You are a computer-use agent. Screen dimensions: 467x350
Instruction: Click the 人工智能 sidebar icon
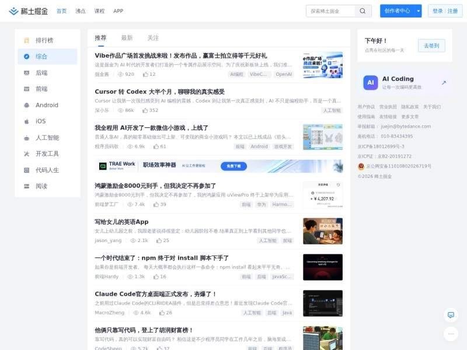[x=26, y=138]
